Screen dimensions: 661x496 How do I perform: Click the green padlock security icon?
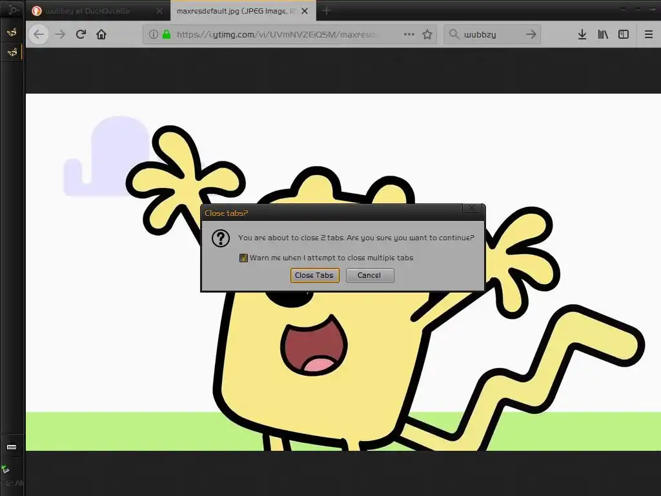click(167, 34)
